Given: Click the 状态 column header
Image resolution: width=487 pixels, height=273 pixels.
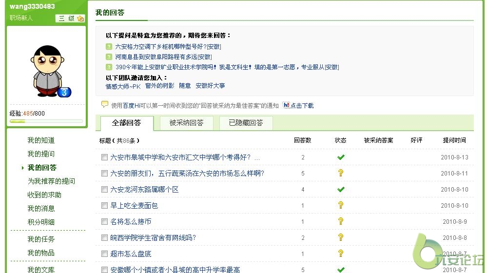Looking at the screenshot, I should click(x=340, y=140).
